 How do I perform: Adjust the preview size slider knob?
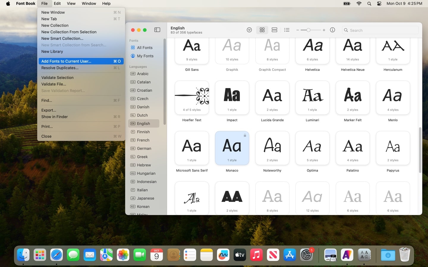[x=309, y=30]
